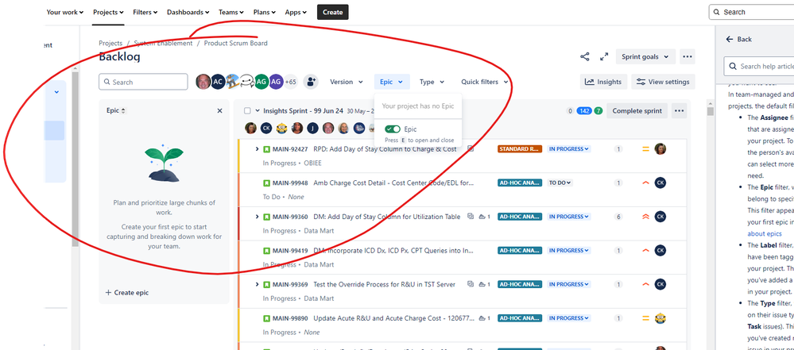Open the Quick filters dropdown
794x350 pixels.
(x=484, y=82)
